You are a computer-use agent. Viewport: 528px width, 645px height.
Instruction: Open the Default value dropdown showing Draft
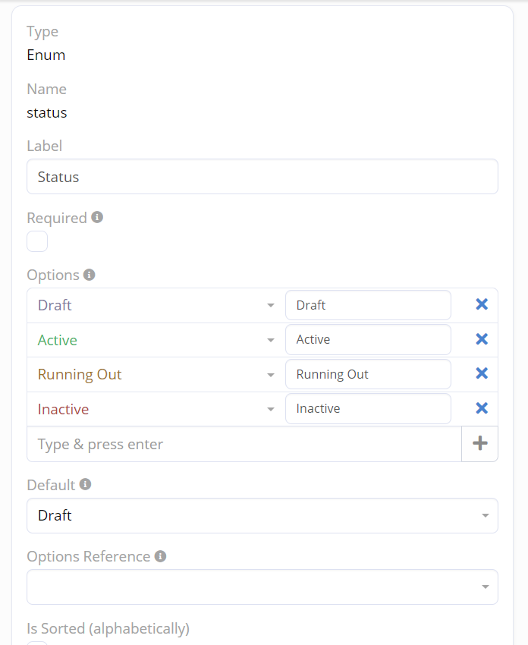pyautogui.click(x=262, y=516)
